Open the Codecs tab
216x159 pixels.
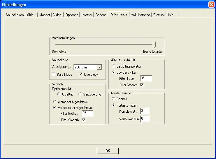coord(101,15)
